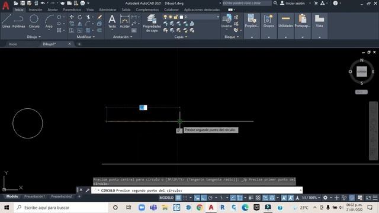Select the Acotar dimension tool
Screen dimensions: 379x213
[125, 21]
